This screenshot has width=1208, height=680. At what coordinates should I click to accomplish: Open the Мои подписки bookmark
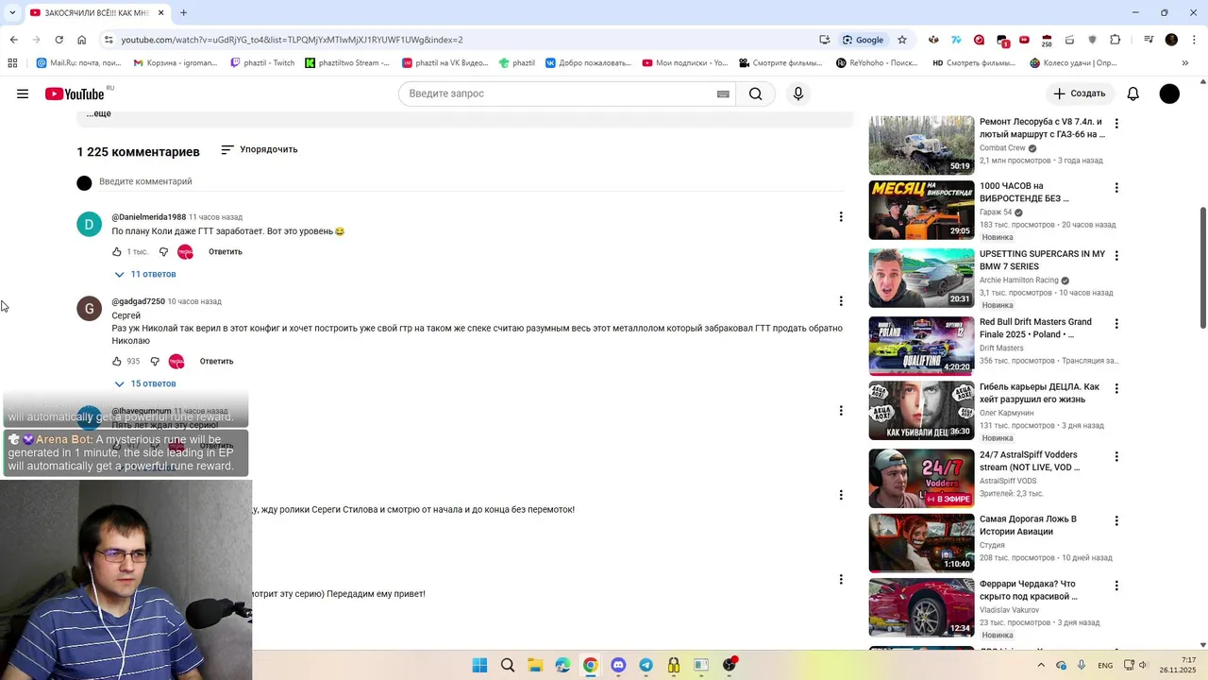[x=685, y=63]
